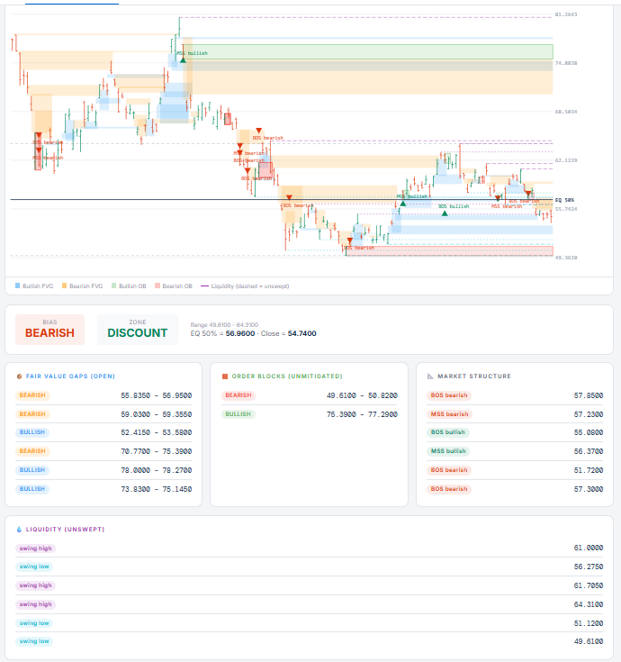Click the Bullish FVG legend swatch
This screenshot has height=662, width=621.
coord(18,286)
